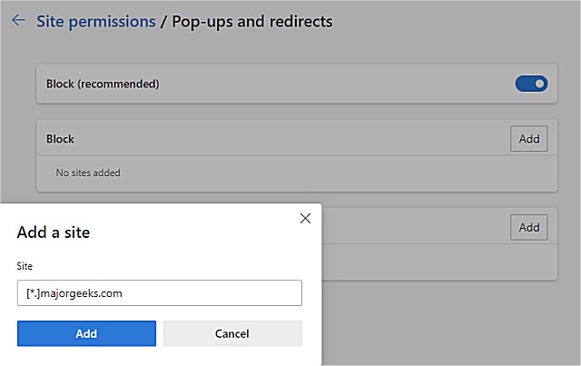
Task: Click the empty Block (recommended) card area
Action: click(x=336, y=84)
